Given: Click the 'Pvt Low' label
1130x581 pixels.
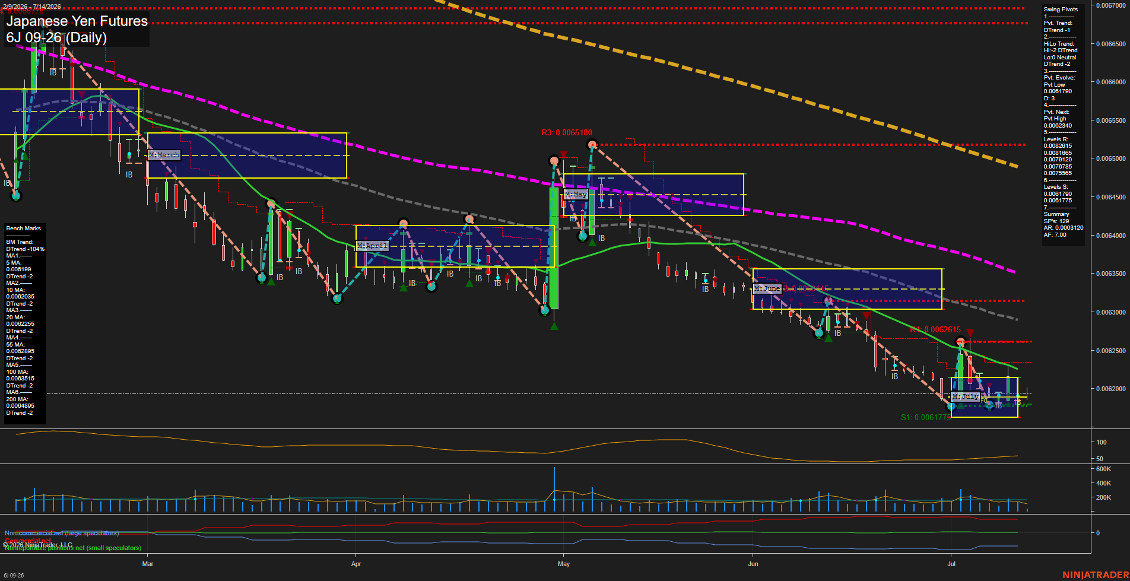Looking at the screenshot, I should click(1055, 85).
